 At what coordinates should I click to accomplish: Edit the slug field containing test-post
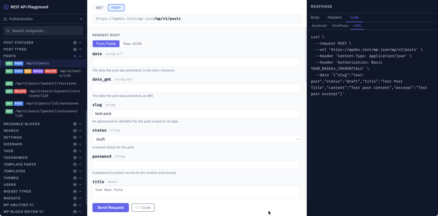pos(196,114)
